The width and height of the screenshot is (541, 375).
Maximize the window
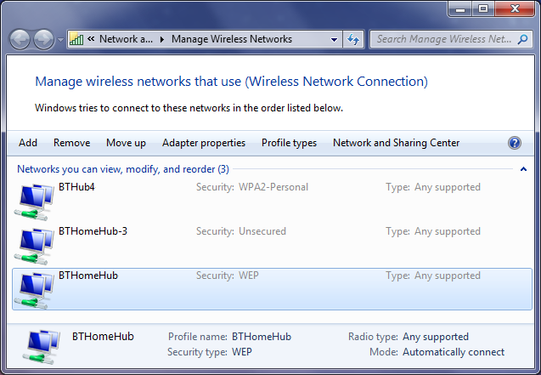(484, 9)
